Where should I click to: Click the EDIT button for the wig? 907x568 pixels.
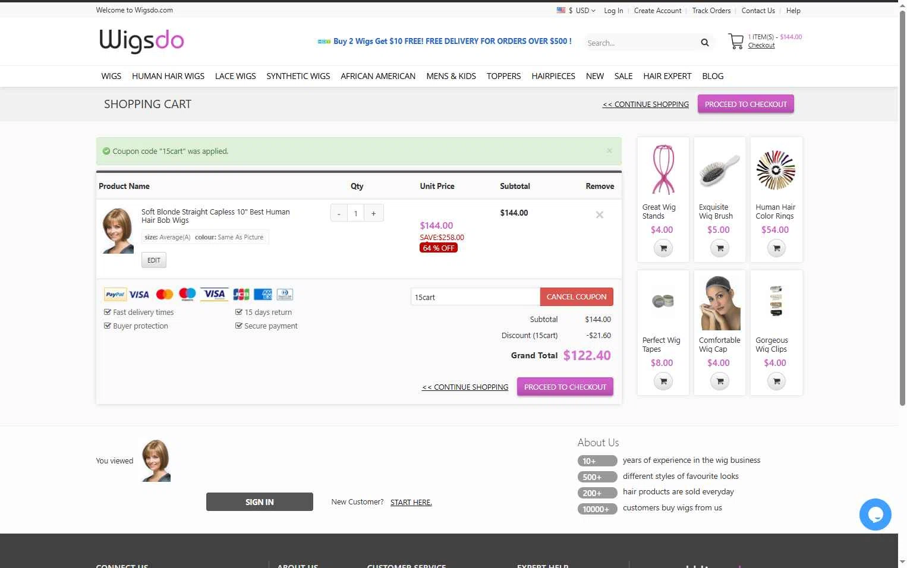coord(154,260)
